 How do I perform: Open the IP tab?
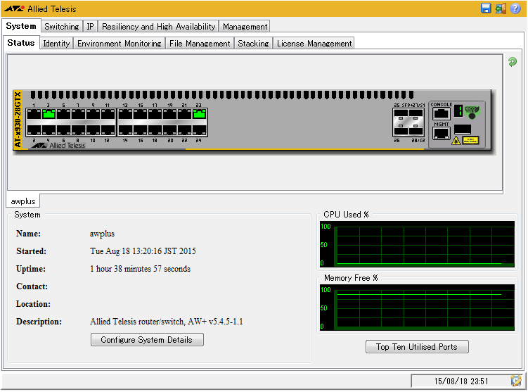coord(90,26)
